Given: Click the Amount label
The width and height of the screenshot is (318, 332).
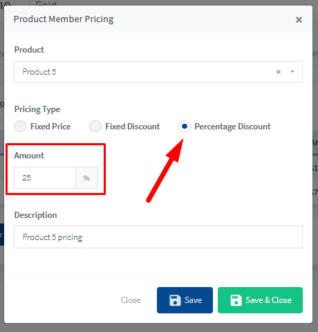Looking at the screenshot, I should [29, 156].
